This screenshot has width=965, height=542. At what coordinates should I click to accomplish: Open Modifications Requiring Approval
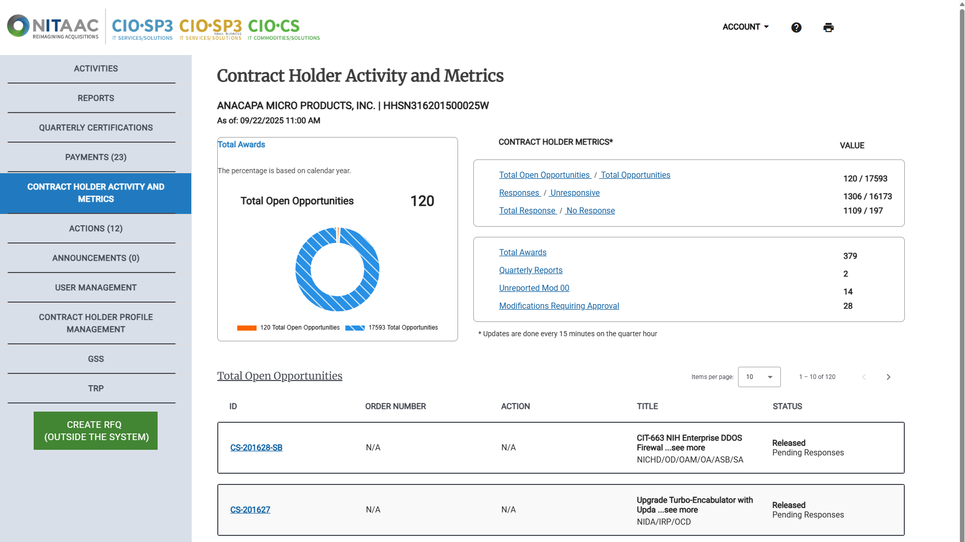pos(559,306)
